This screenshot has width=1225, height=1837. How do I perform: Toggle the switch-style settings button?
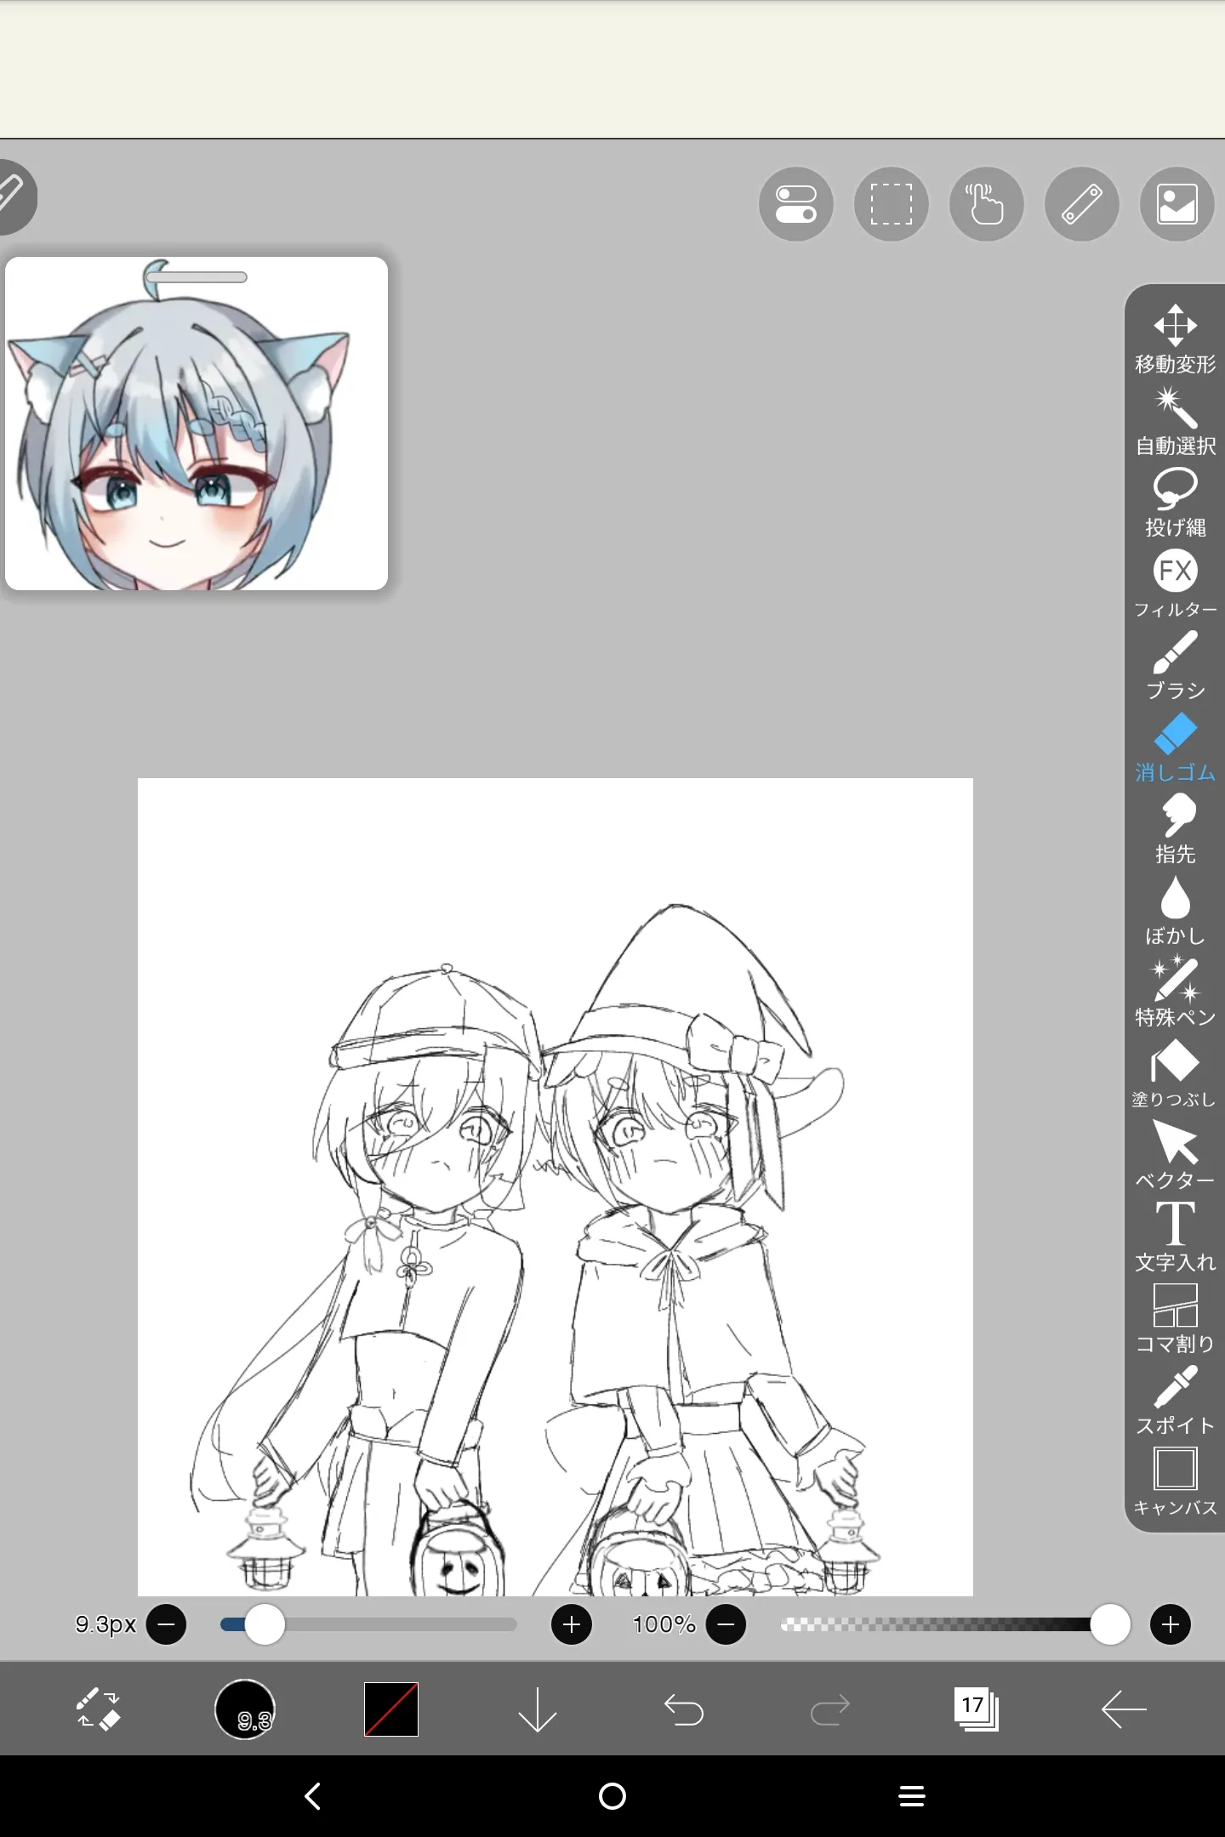click(x=795, y=204)
